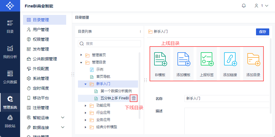
Task: Open the 目录列表 more options menu
Action: pos(140,32)
